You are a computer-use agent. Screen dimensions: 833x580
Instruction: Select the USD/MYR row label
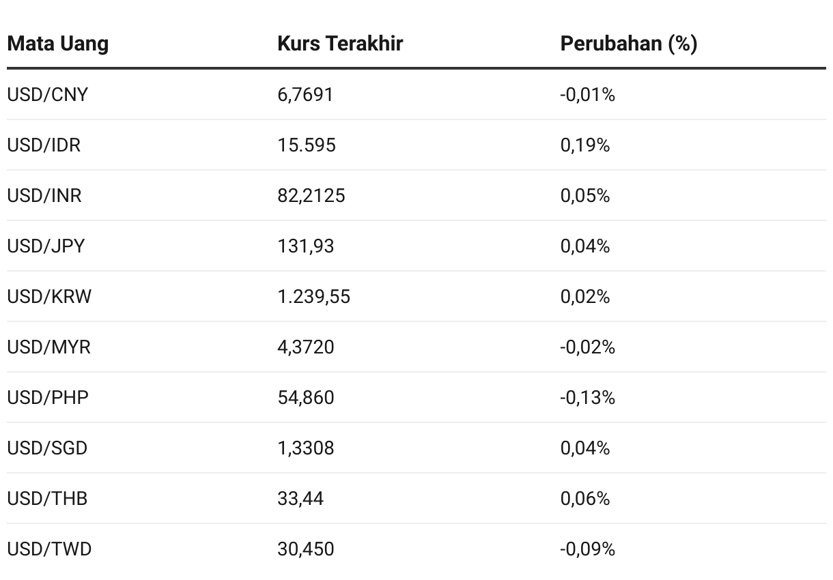point(48,347)
